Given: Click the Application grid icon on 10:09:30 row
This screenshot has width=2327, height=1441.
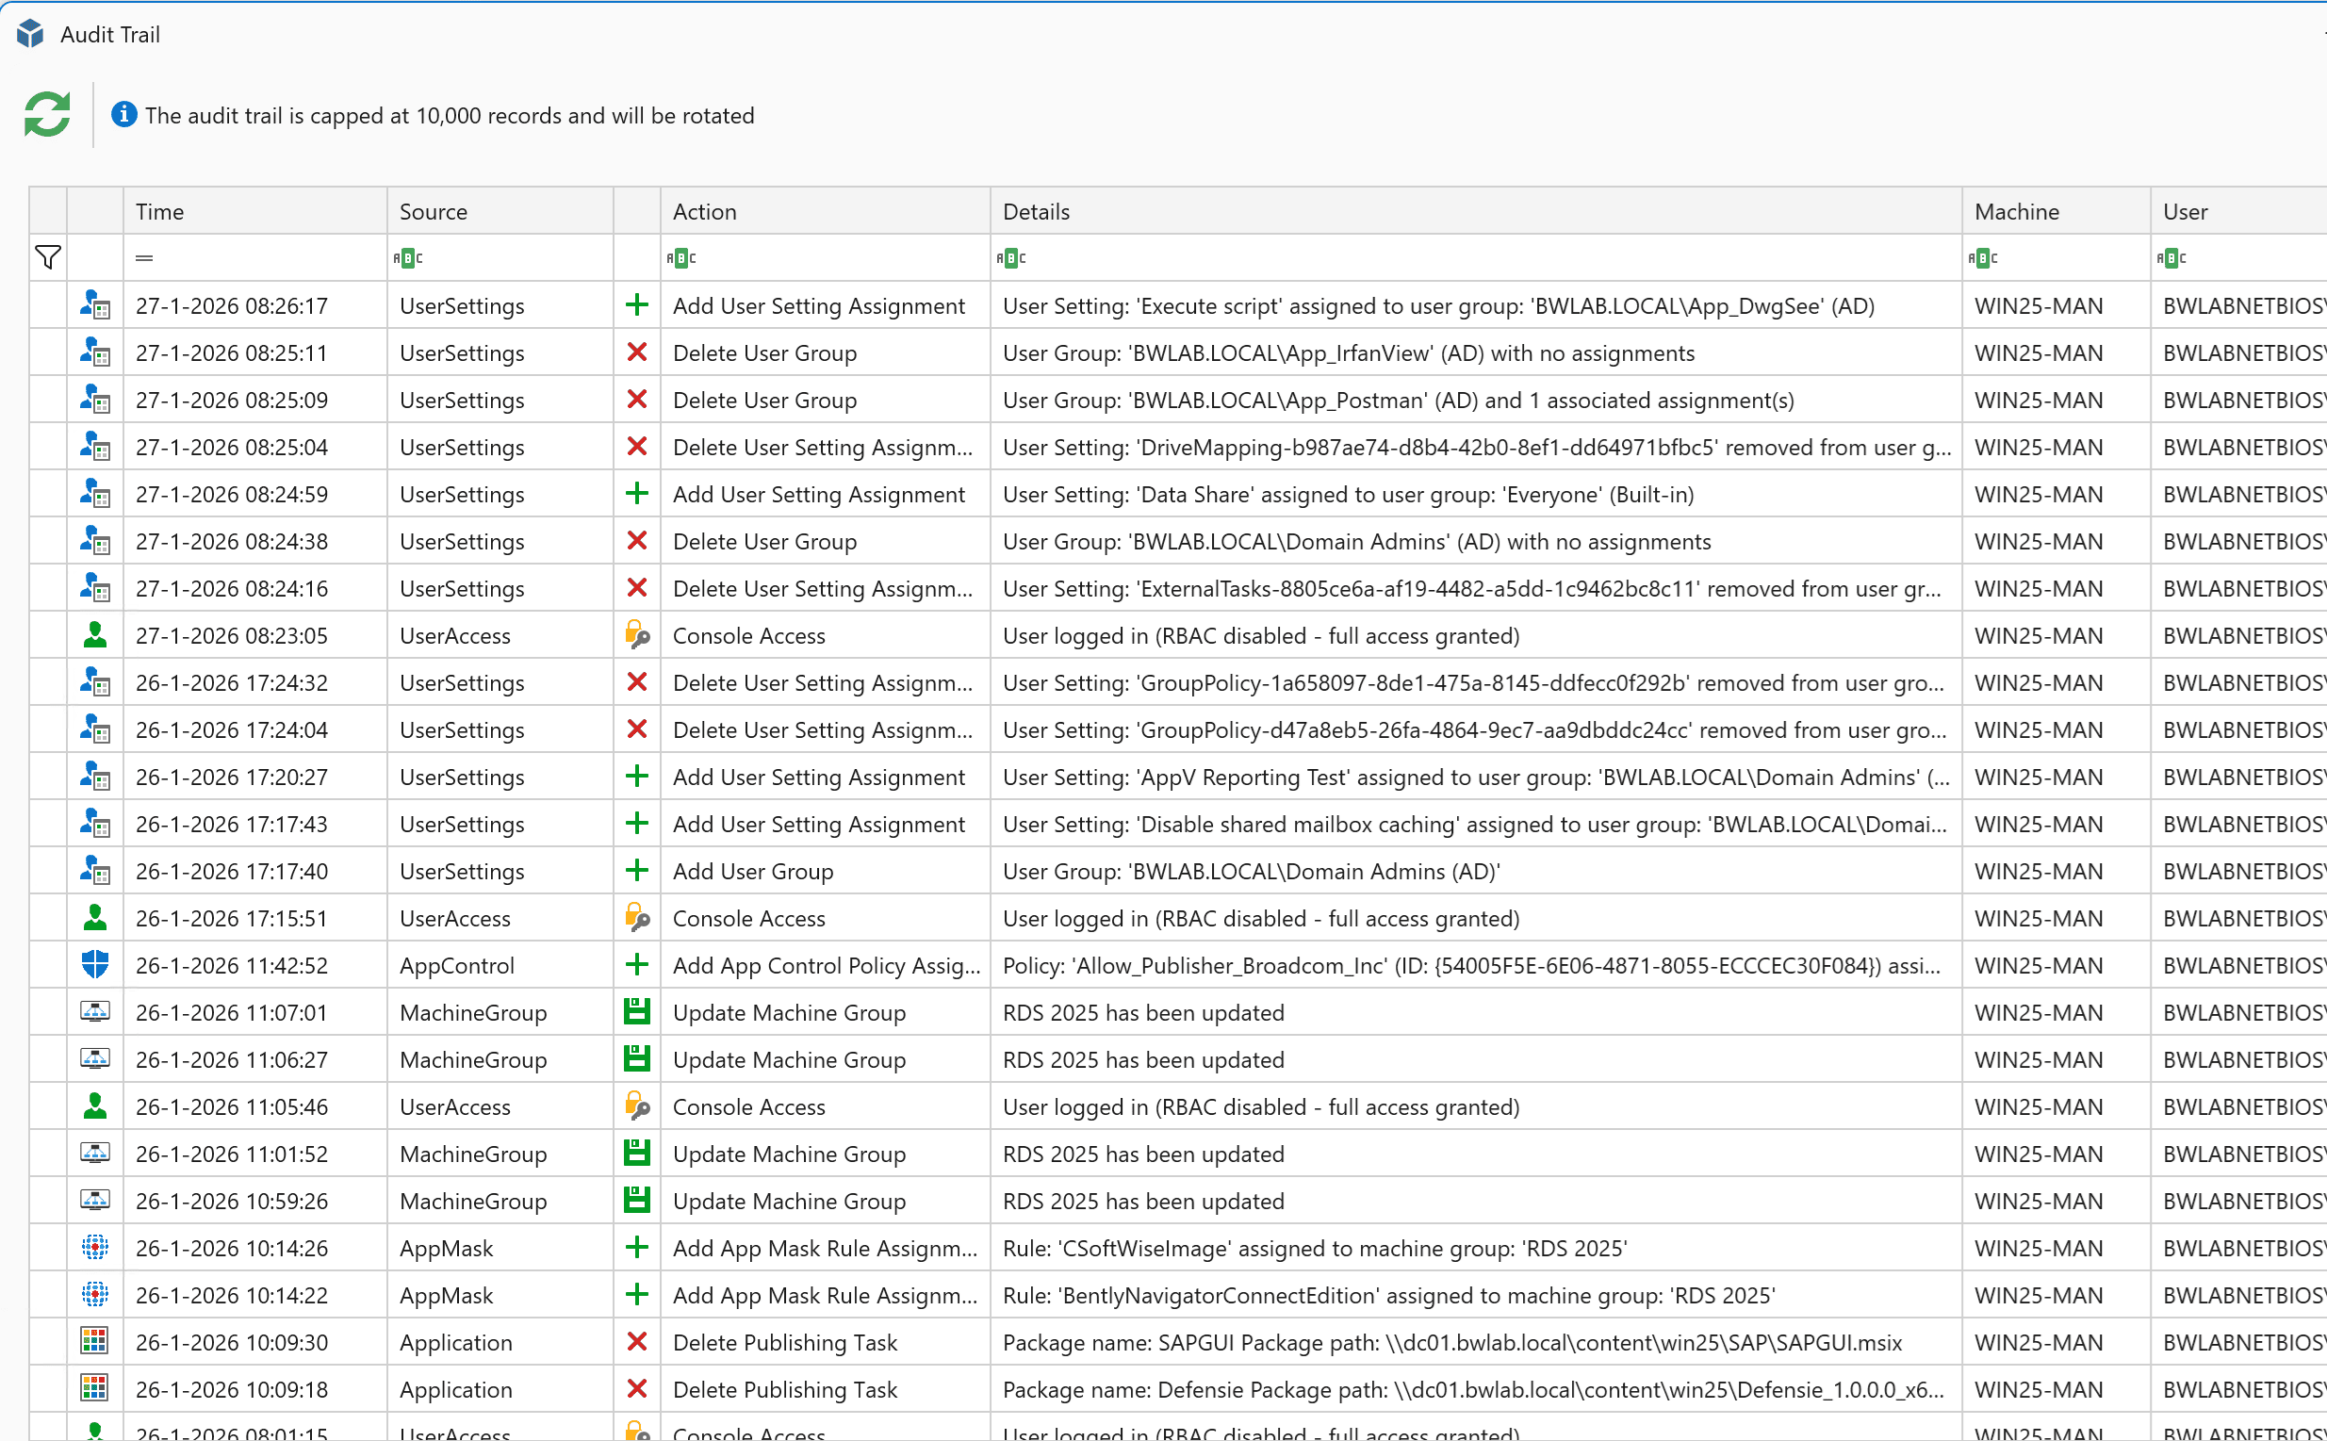Looking at the screenshot, I should coord(94,1341).
